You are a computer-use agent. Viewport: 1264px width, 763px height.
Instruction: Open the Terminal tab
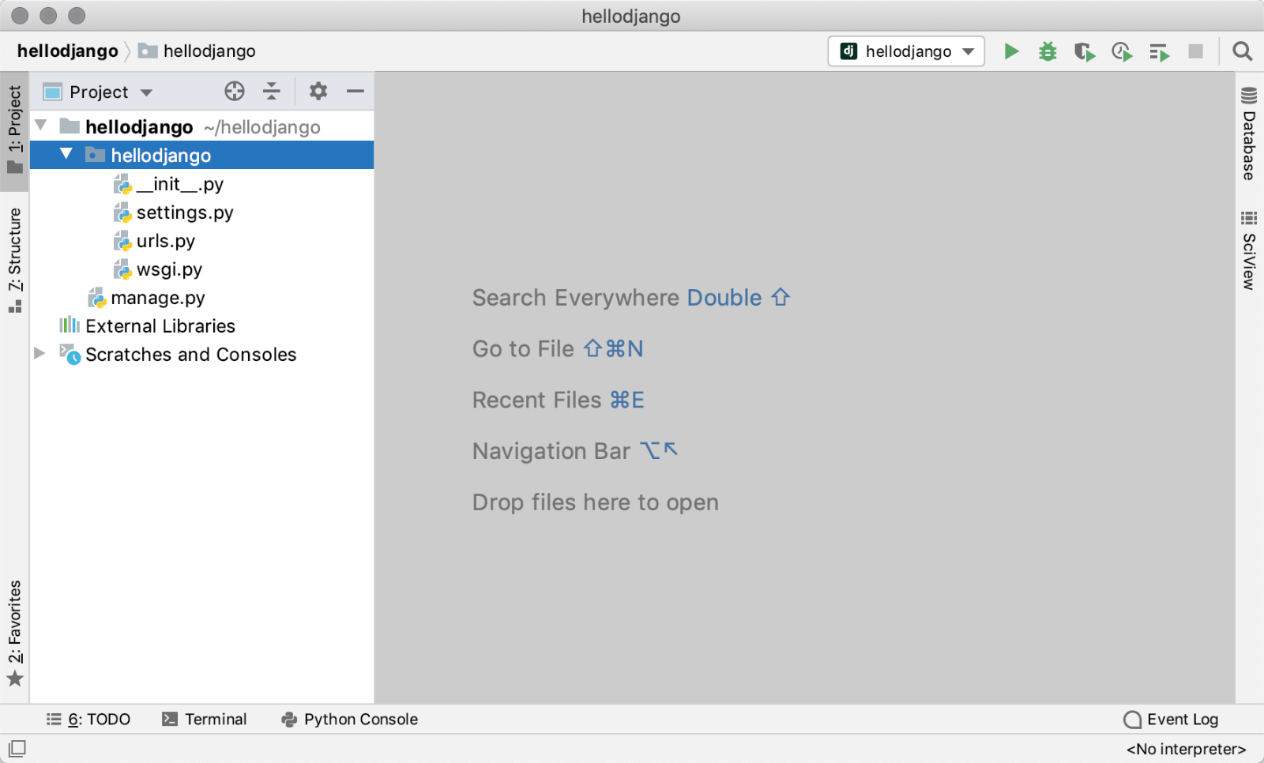point(205,719)
